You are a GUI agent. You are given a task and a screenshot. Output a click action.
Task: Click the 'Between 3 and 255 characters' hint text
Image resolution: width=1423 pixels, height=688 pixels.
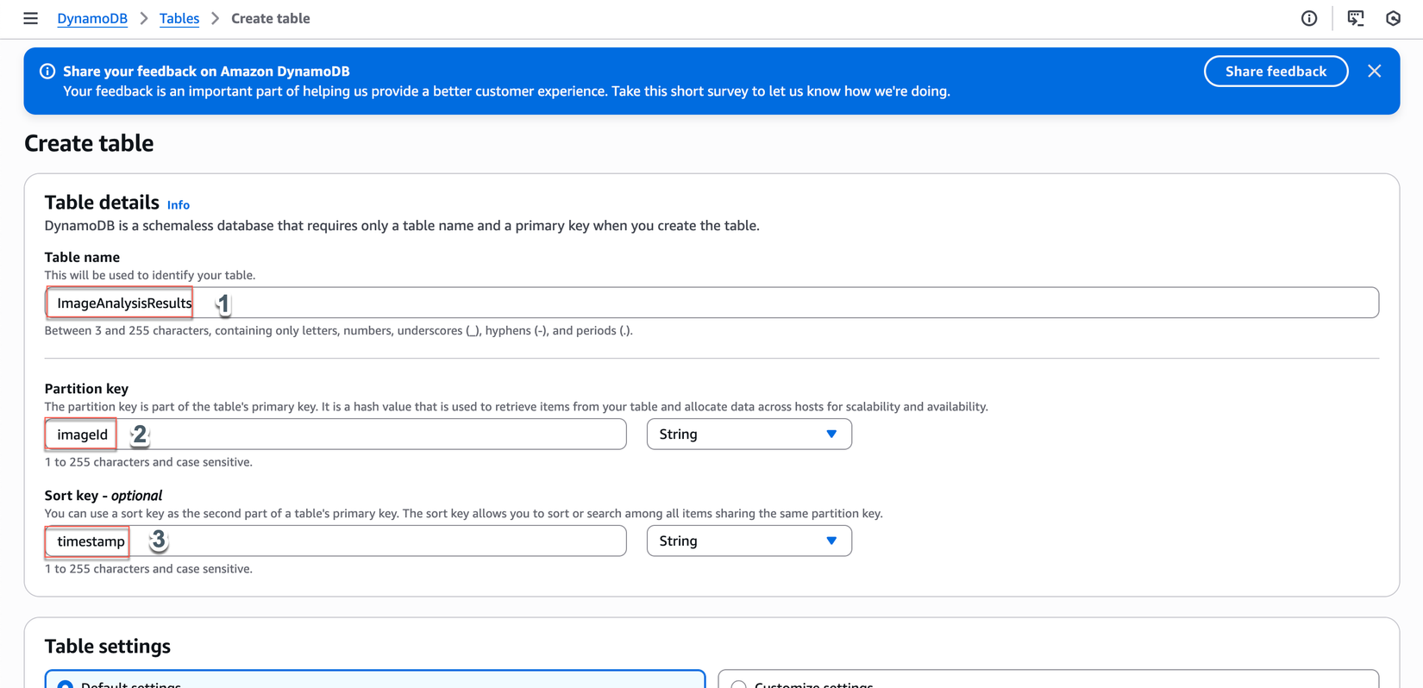coord(339,330)
